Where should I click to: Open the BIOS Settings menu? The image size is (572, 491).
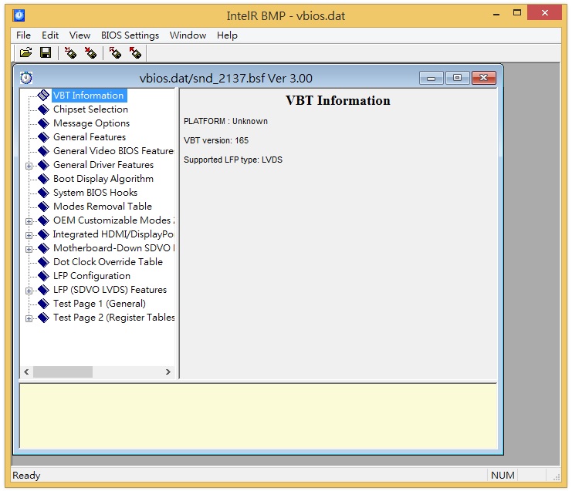pos(130,35)
